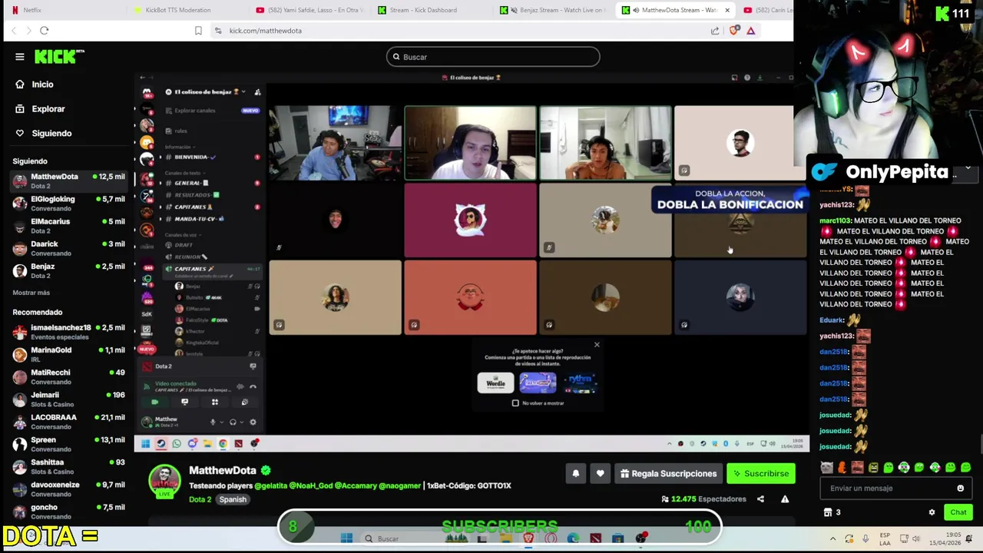Screen dimensions: 983x553
Task: Toggle Discord camera video button
Action: (x=154, y=402)
